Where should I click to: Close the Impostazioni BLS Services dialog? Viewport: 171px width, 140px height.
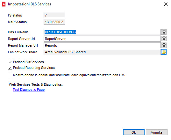click(x=166, y=4)
